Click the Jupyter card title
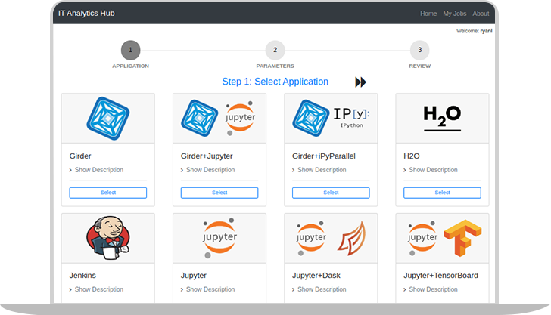Screen dimensions: 551x315 click(194, 276)
